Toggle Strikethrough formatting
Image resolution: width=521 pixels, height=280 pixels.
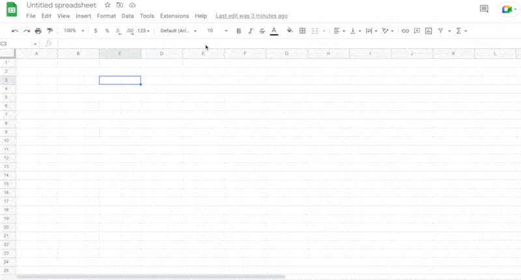(262, 31)
